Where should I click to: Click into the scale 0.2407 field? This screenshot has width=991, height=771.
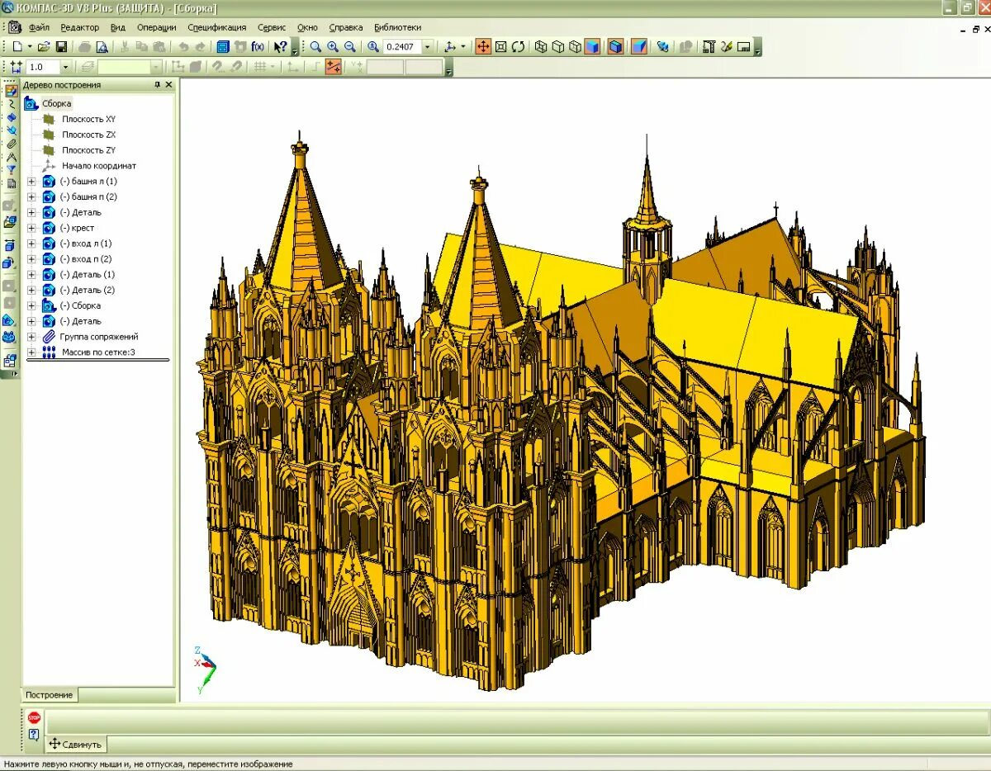(x=402, y=47)
